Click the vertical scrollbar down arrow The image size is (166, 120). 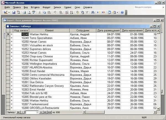coord(158,109)
